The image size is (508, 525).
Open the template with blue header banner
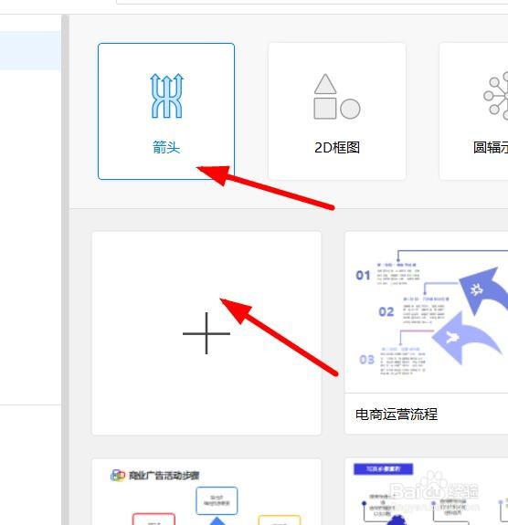pos(427,492)
